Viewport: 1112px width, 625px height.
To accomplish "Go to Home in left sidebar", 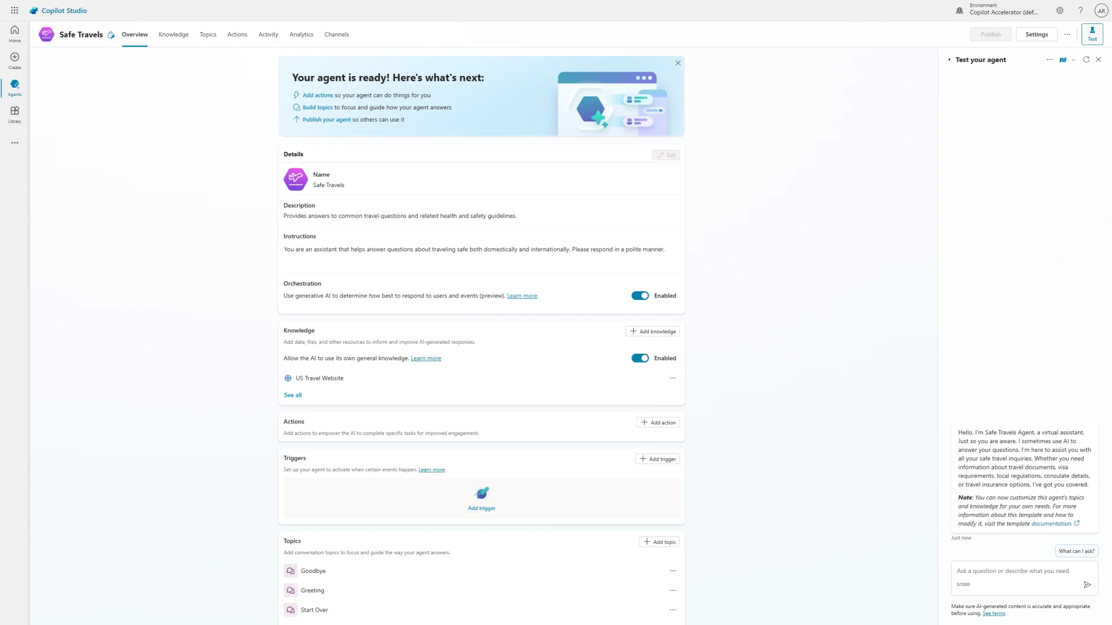I will click(15, 33).
